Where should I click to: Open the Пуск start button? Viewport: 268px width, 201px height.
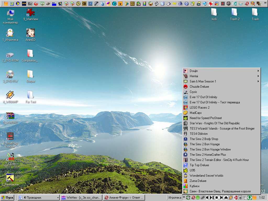tap(7, 198)
